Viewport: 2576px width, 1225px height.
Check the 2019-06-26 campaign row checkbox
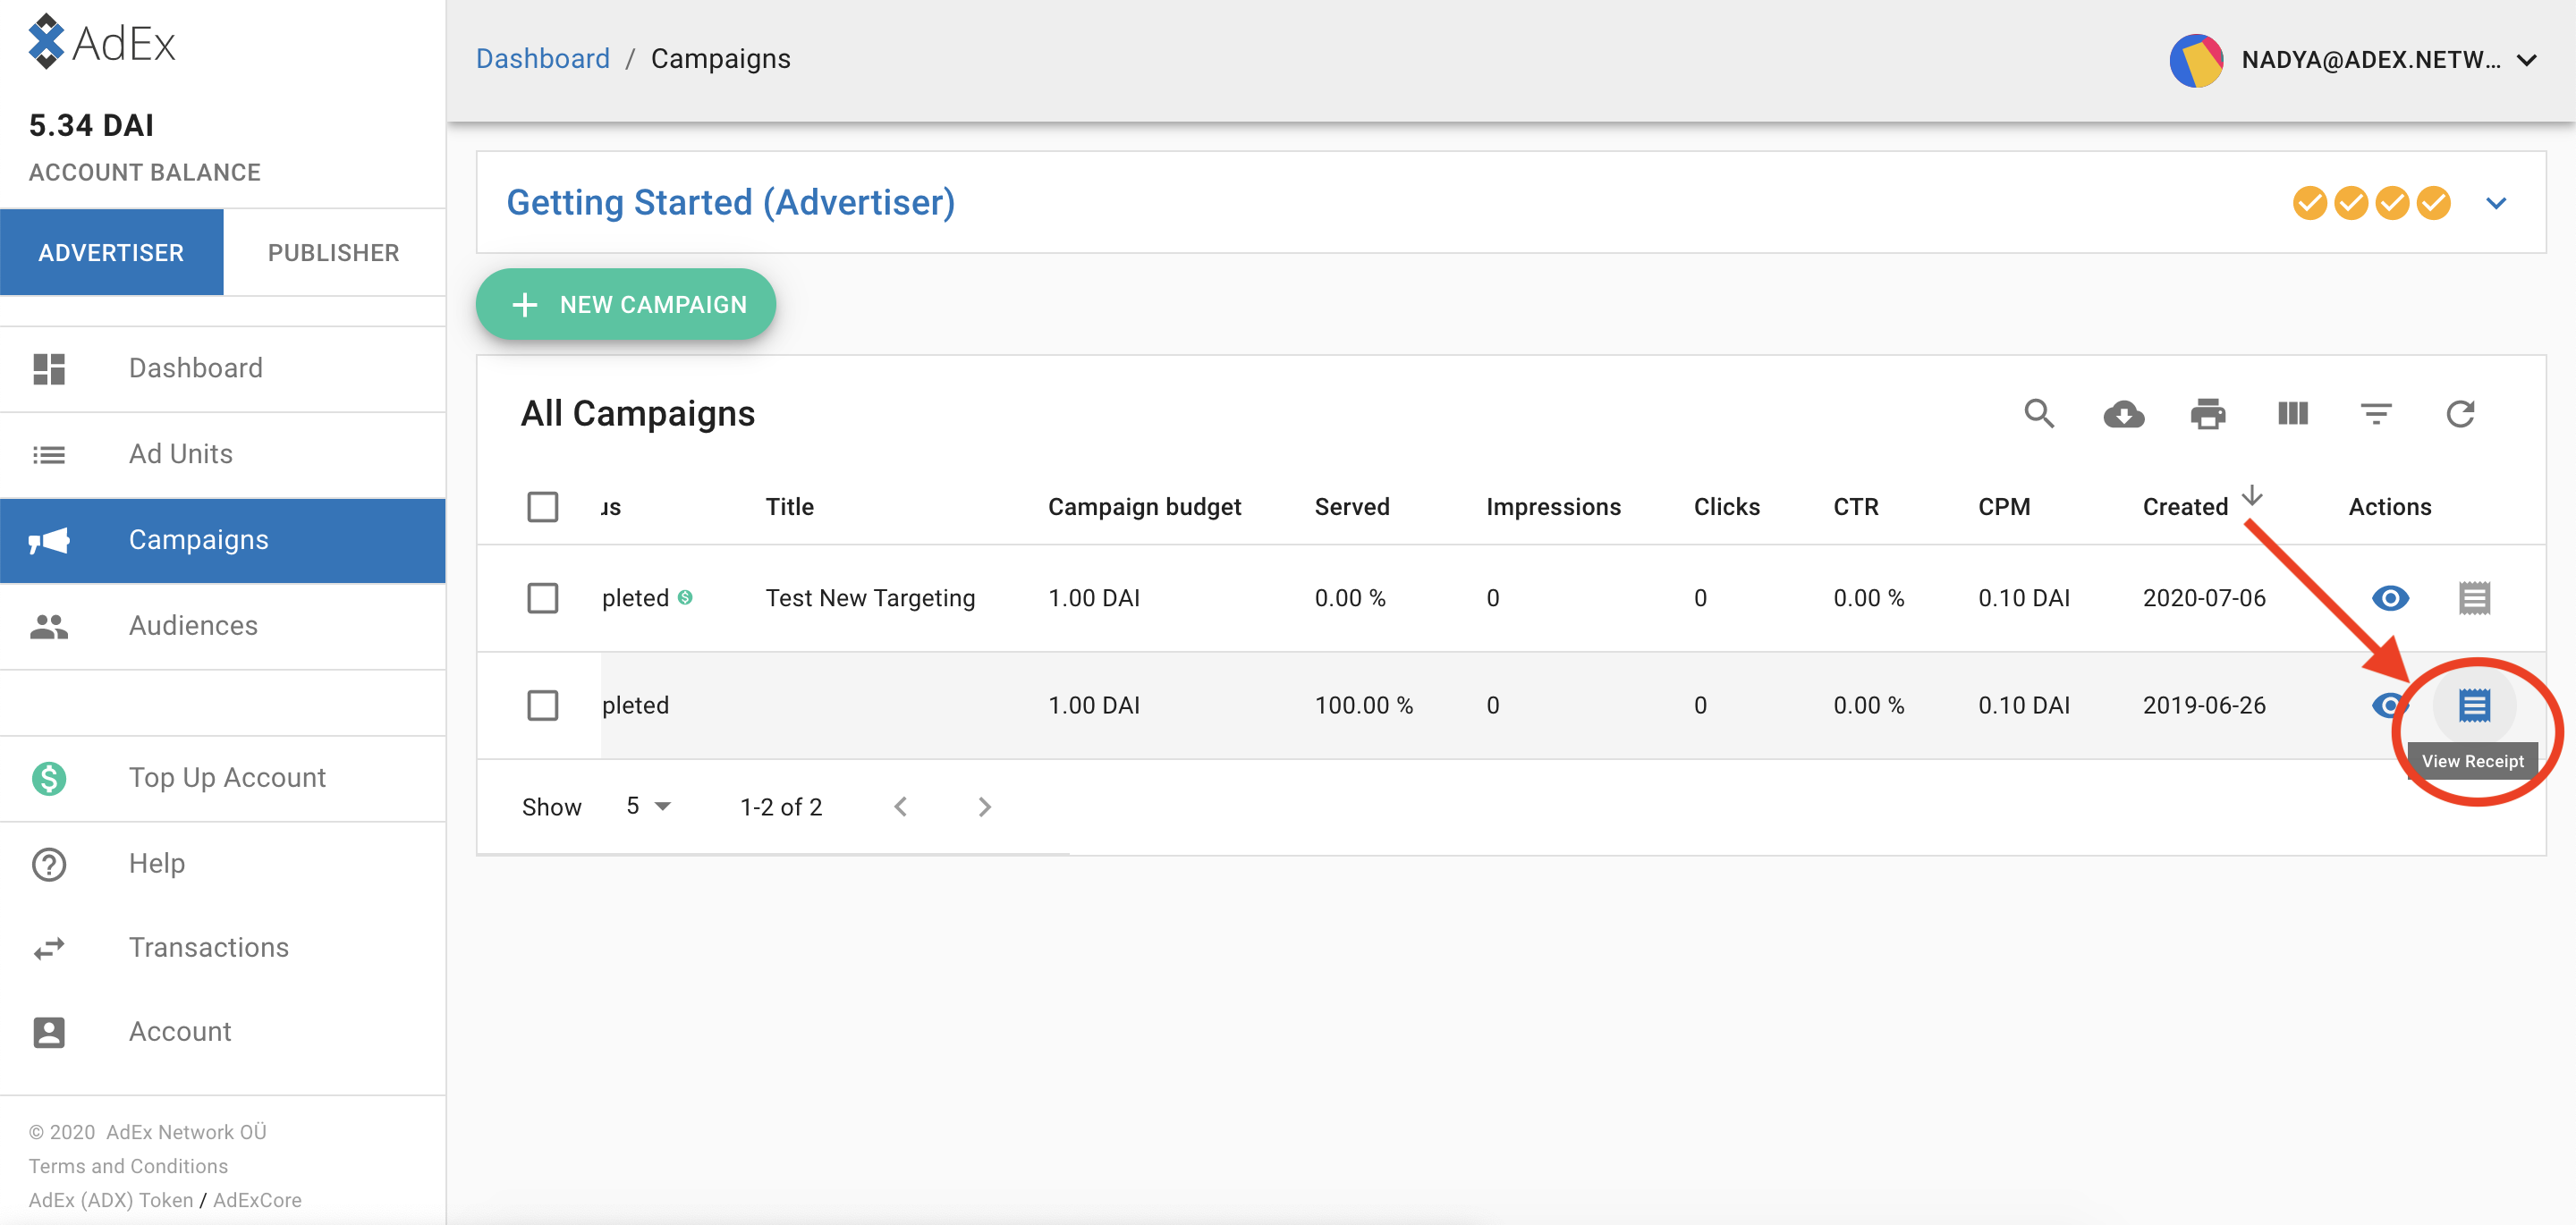pos(542,705)
